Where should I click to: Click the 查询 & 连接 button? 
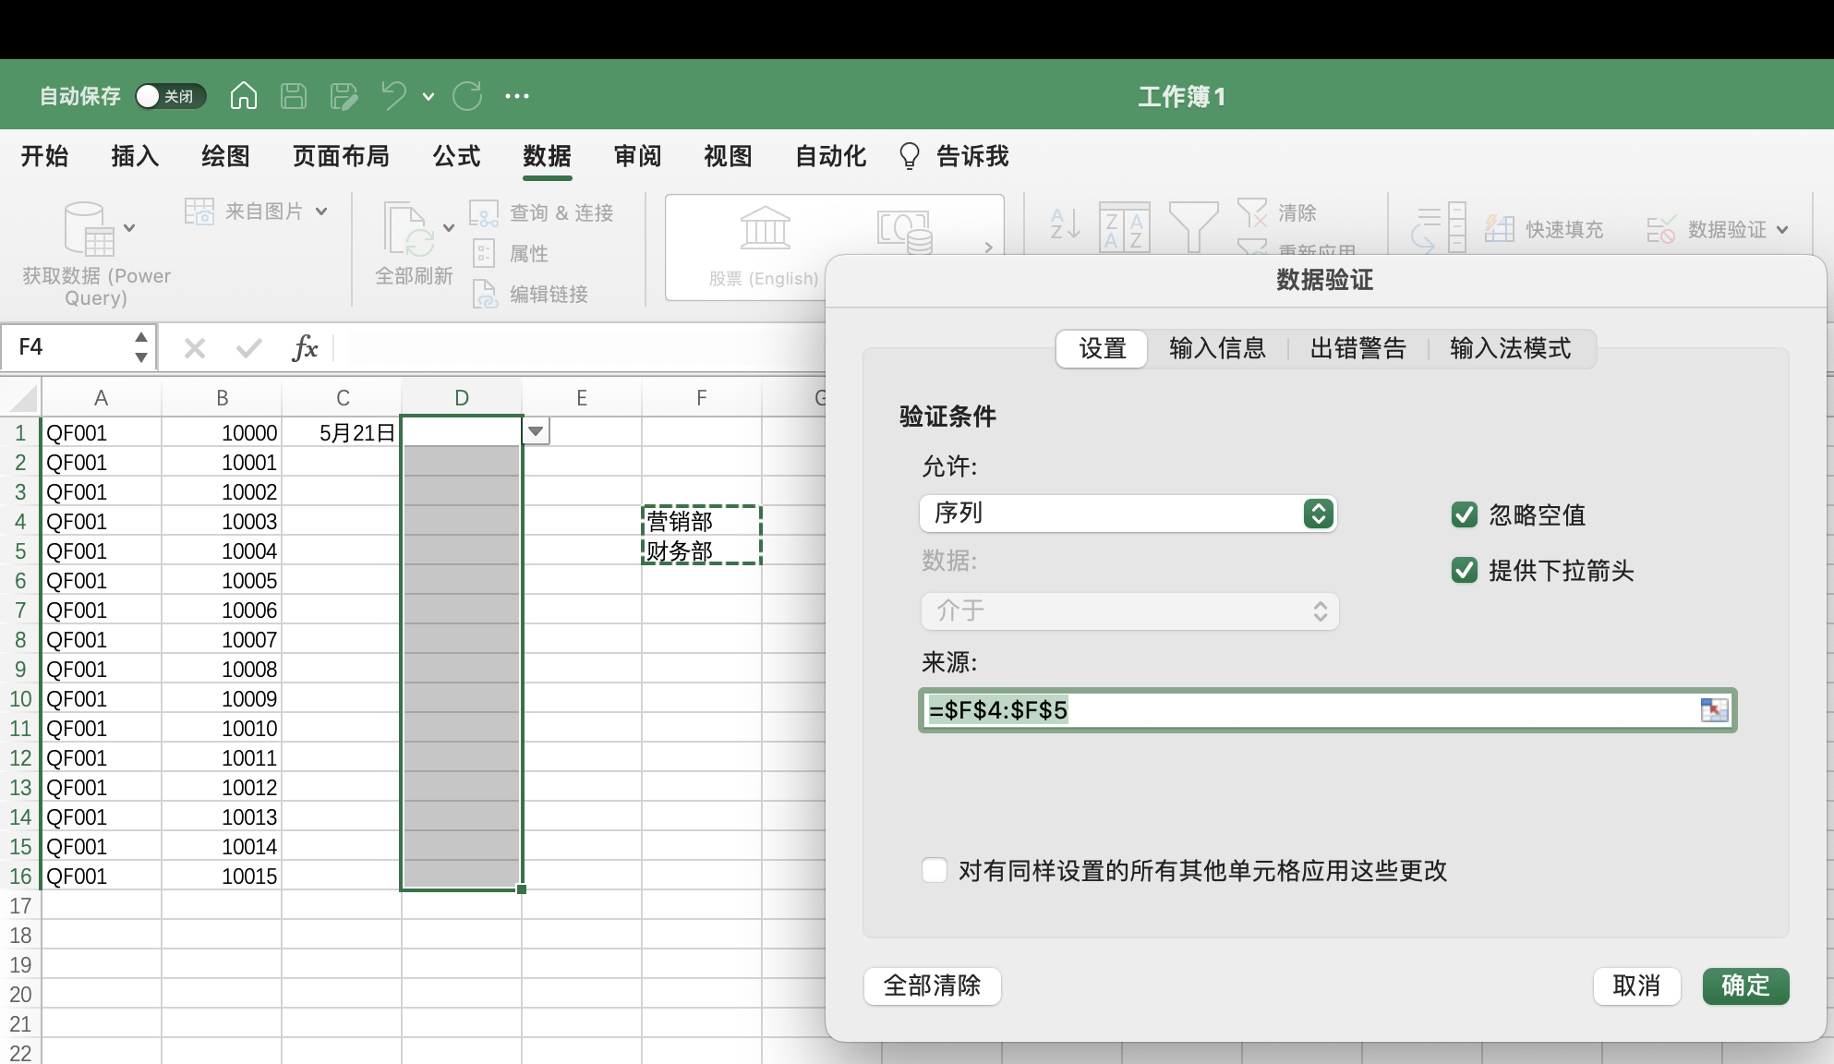(541, 213)
